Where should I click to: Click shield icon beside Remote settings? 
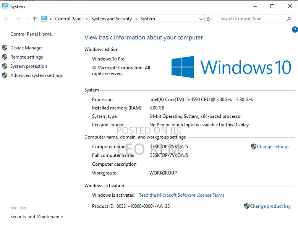click(x=5, y=57)
